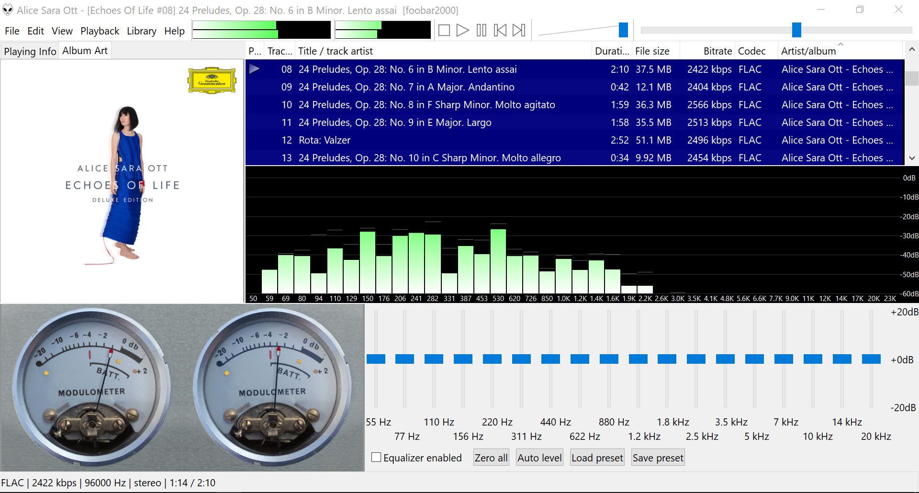Screen dimensions: 919x493
Task: Click the seek bar handle
Action: (796, 30)
